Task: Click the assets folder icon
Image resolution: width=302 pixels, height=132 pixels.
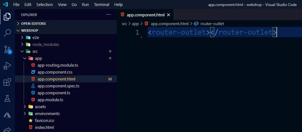Action: (30, 107)
